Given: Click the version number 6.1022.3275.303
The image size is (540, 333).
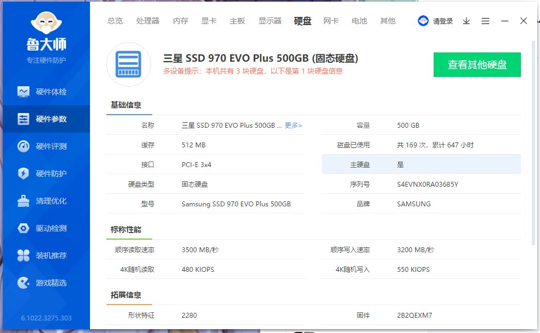Looking at the screenshot, I should tap(46, 318).
